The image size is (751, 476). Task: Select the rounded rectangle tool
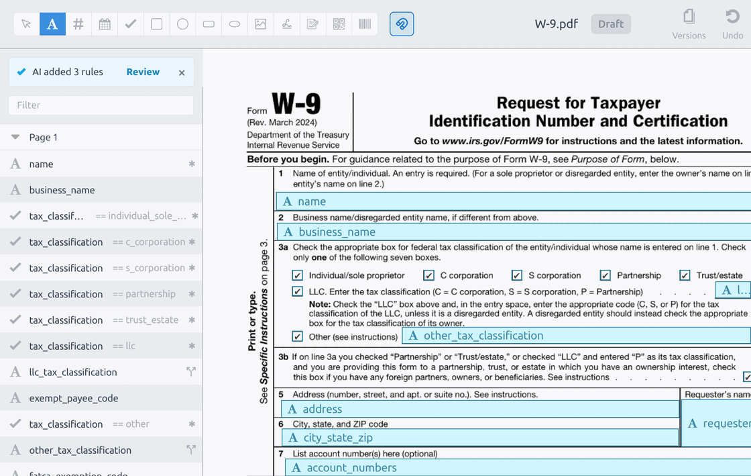[209, 24]
